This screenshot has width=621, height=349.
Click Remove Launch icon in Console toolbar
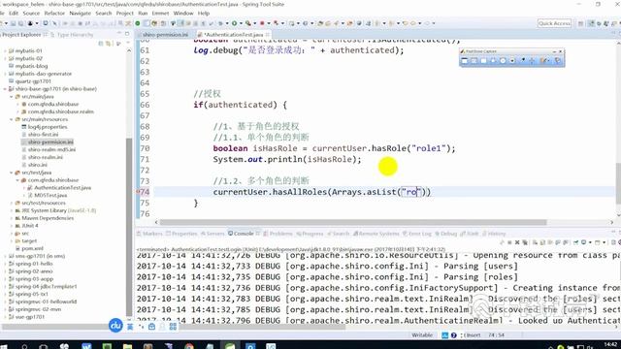[x=517, y=242]
